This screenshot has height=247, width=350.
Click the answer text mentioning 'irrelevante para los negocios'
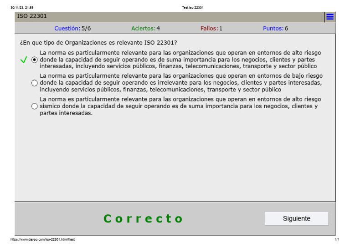tap(181, 83)
